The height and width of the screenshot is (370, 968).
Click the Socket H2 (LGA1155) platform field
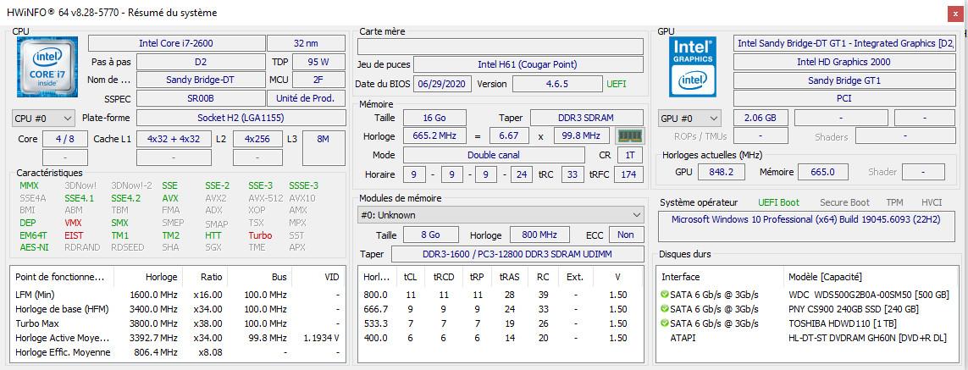241,118
